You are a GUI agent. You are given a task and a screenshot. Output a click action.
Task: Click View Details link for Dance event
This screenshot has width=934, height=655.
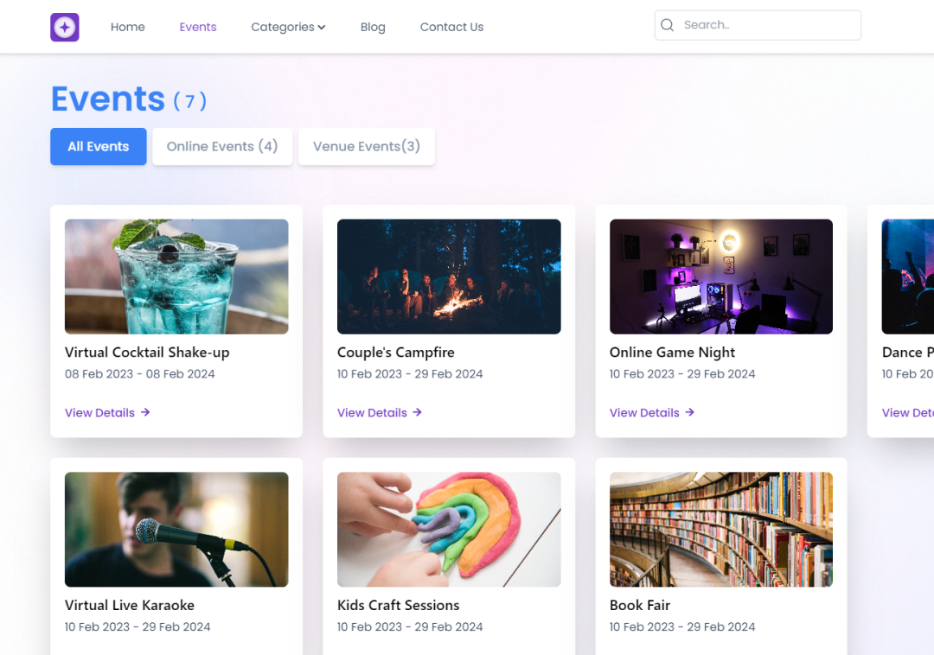pyautogui.click(x=907, y=412)
